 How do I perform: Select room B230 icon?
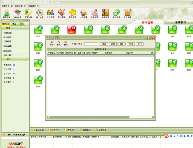pos(38,80)
